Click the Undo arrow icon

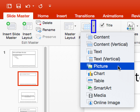pos(28,6)
